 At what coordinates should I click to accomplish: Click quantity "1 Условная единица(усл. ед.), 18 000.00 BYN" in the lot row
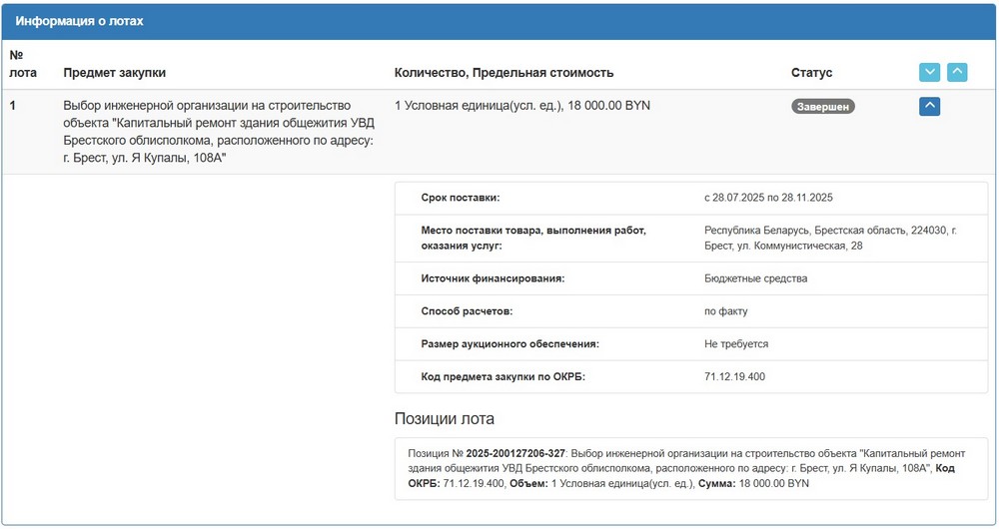(x=522, y=106)
